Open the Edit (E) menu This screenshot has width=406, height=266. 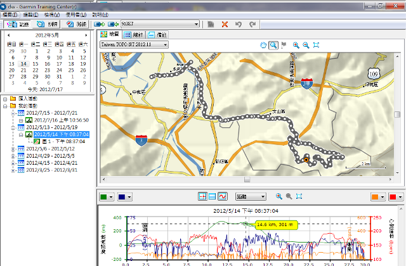pos(31,15)
